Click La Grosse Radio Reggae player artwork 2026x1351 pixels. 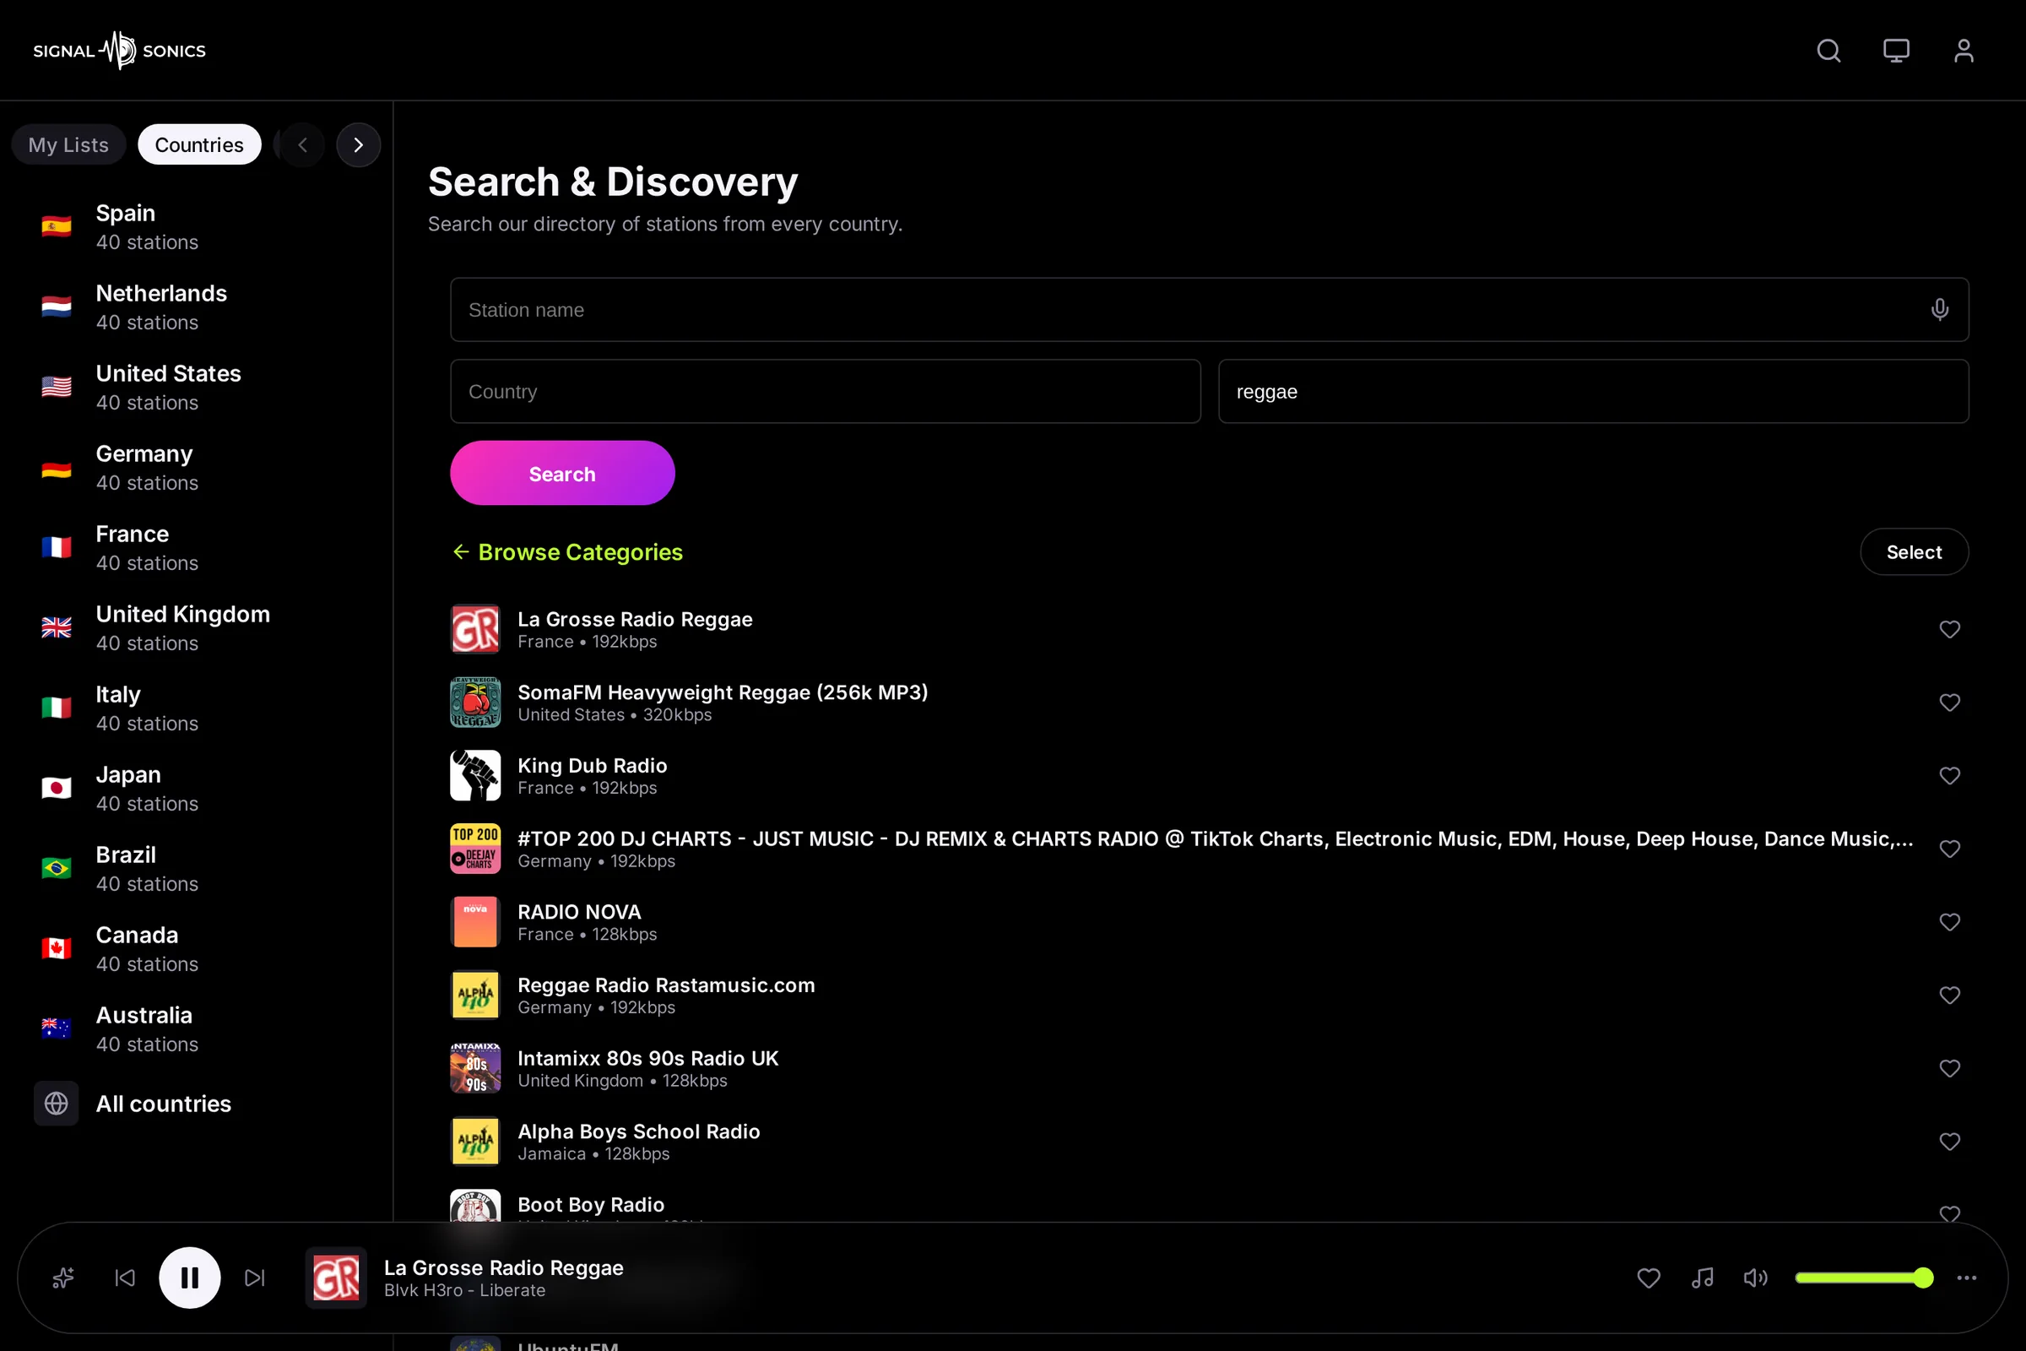pos(336,1278)
